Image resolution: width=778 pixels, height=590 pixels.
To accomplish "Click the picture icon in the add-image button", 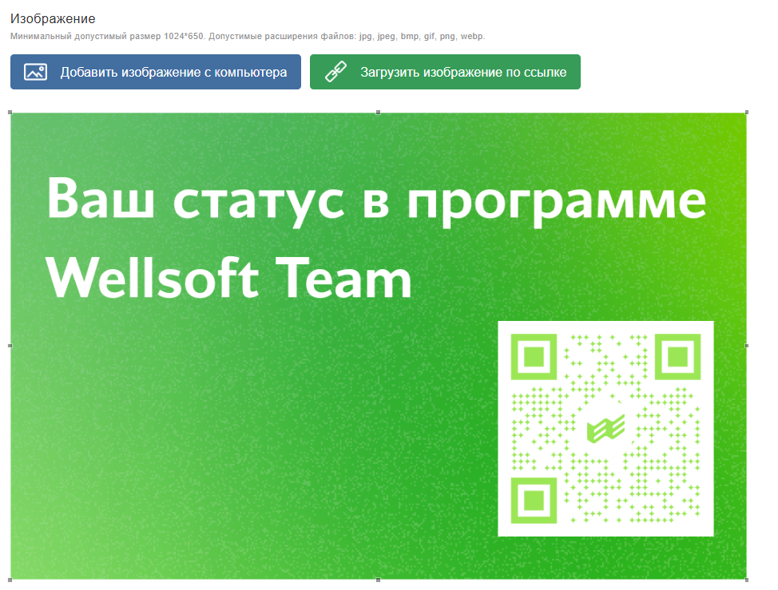I will point(35,72).
